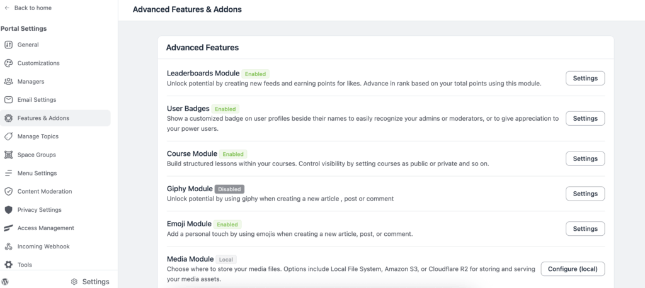Image resolution: width=645 pixels, height=288 pixels.
Task: Click Disabled badge next to Giphy Module
Action: (x=229, y=189)
